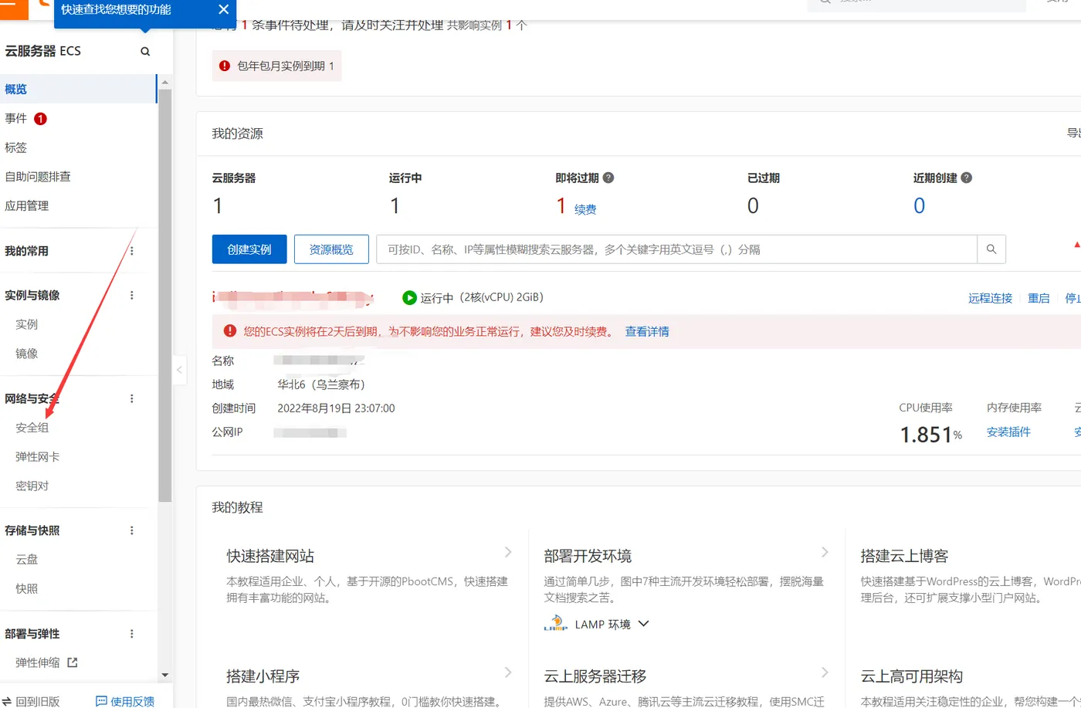This screenshot has height=708, width=1081.
Task: Expand the 实例与镜像 section header
Action: click(x=32, y=295)
